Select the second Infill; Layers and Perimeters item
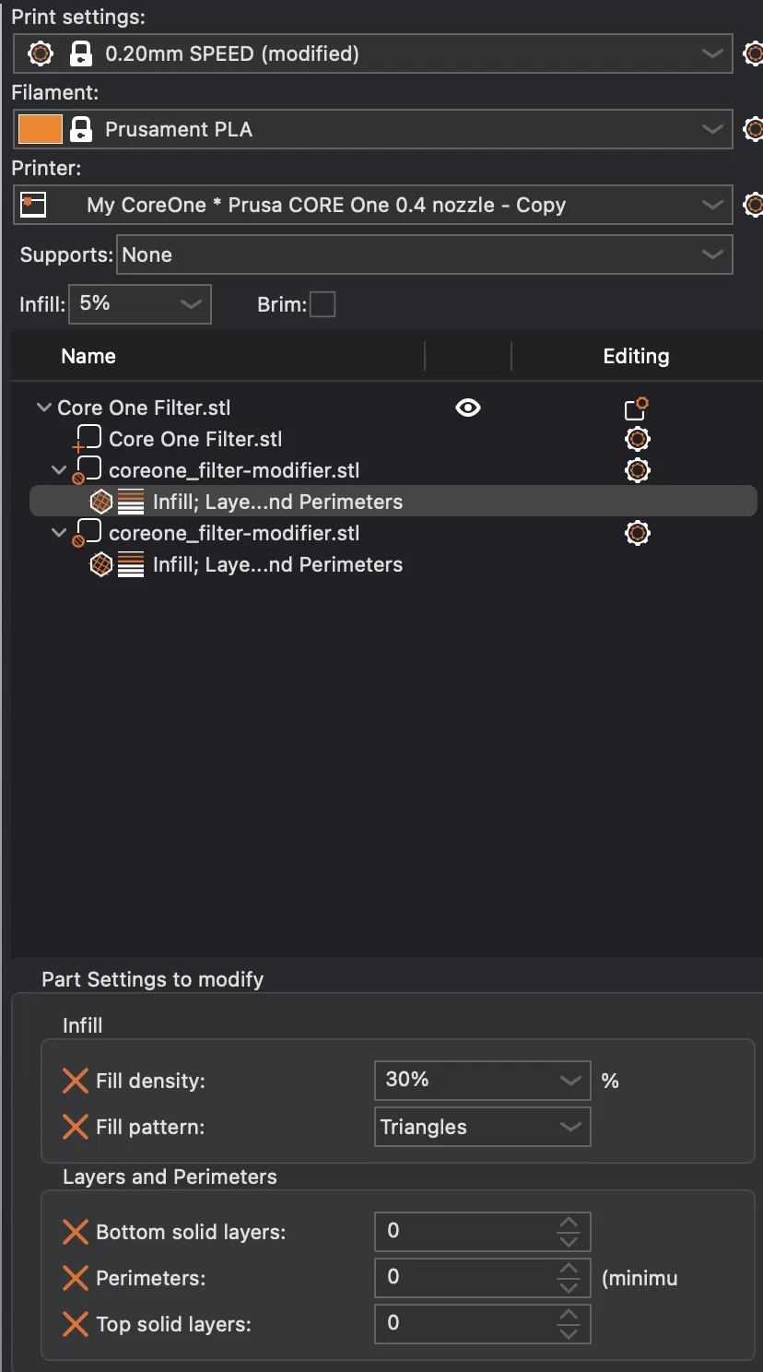Viewport: 763px width, 1372px height. (x=276, y=564)
